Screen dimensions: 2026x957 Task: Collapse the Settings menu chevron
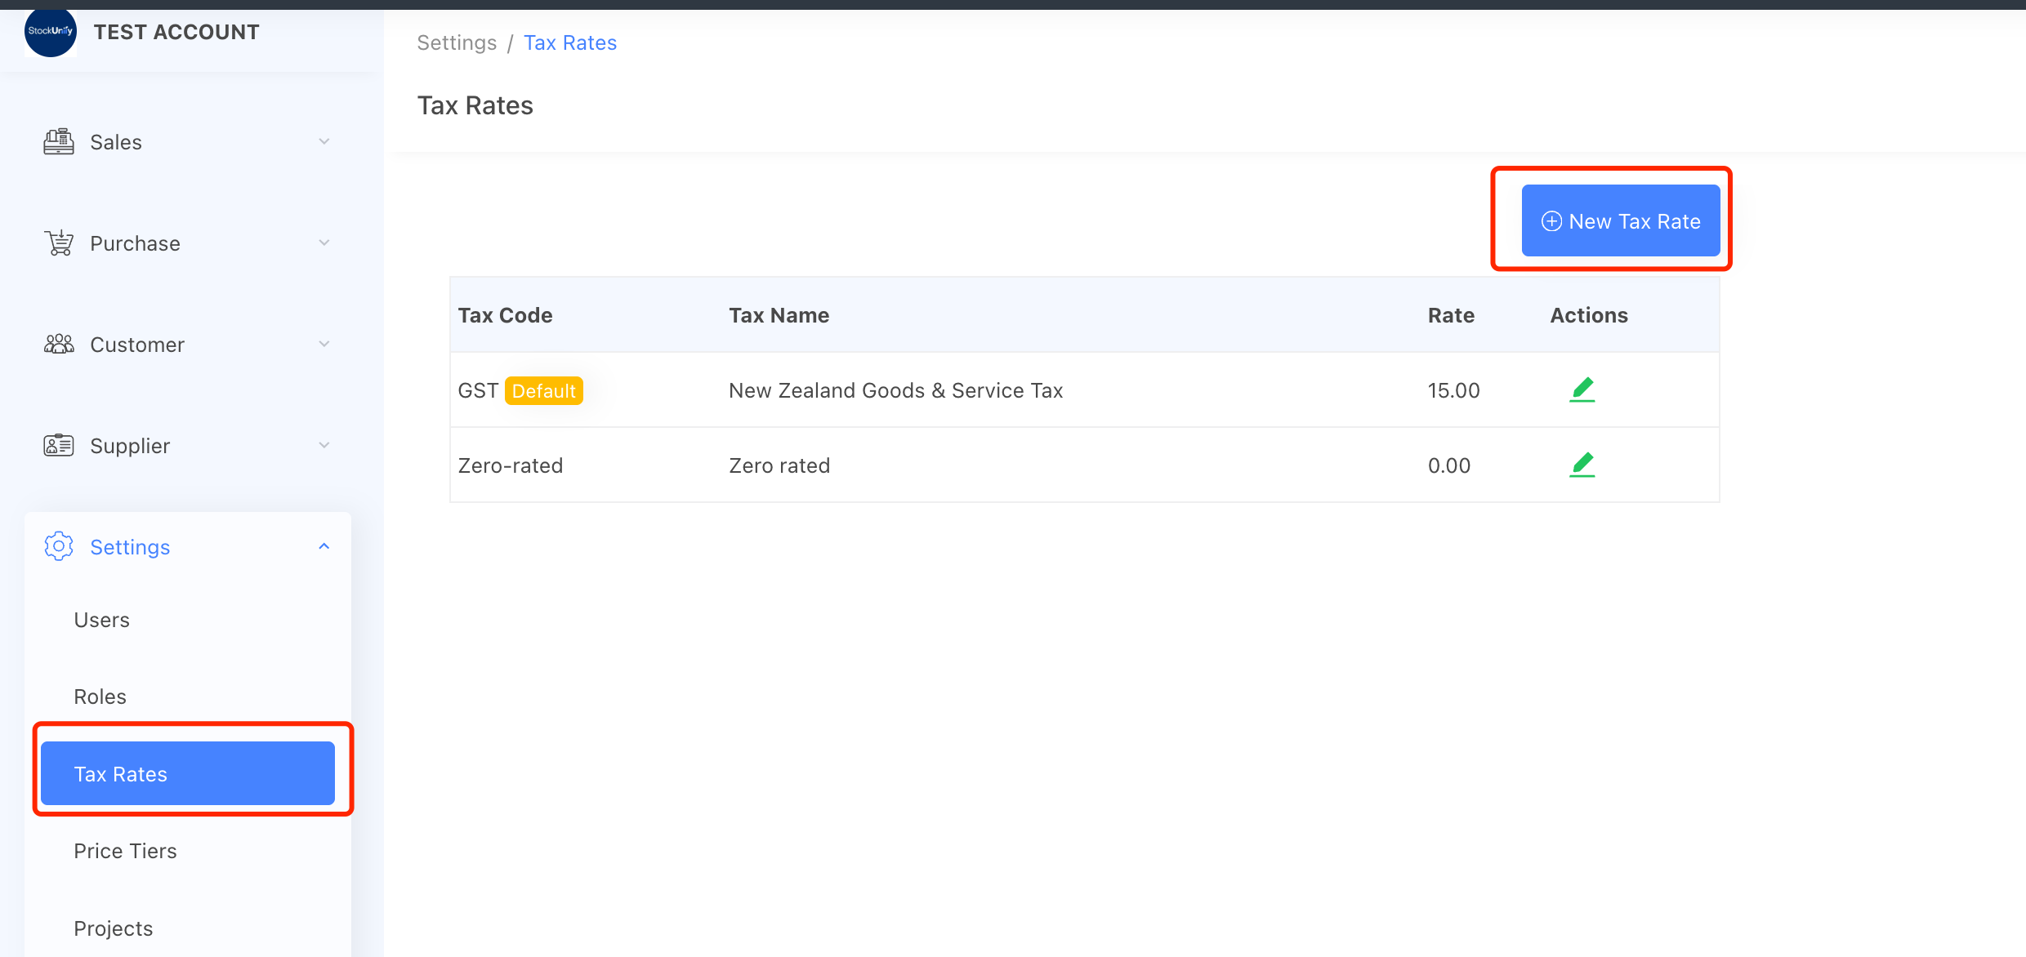click(324, 546)
